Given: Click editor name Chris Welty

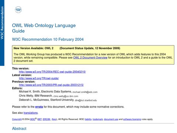Looking at the screenshot, I should click(x=26, y=96).
